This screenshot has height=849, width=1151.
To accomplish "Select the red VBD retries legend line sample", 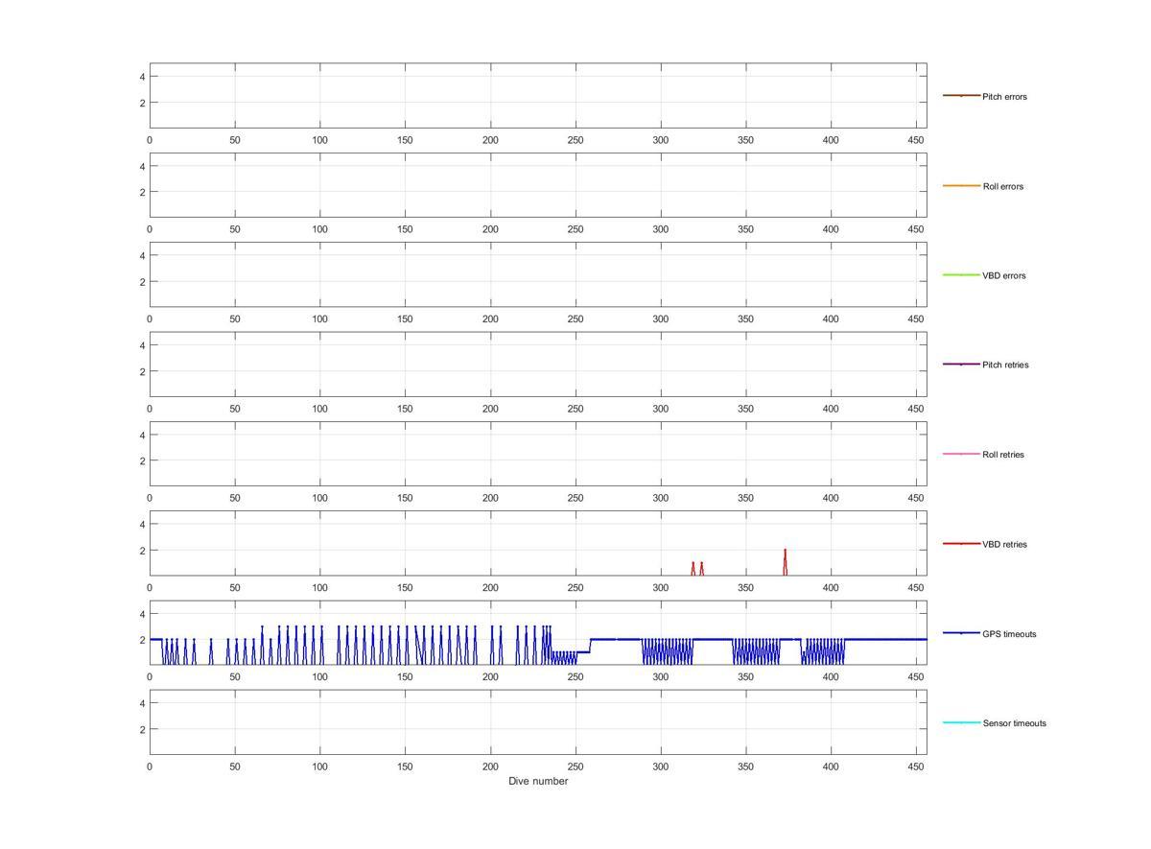I will pos(961,544).
